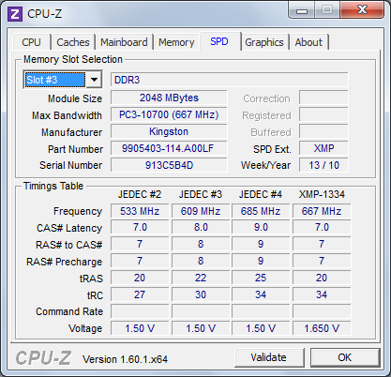Click the JEDEC #4 column header

[261, 194]
